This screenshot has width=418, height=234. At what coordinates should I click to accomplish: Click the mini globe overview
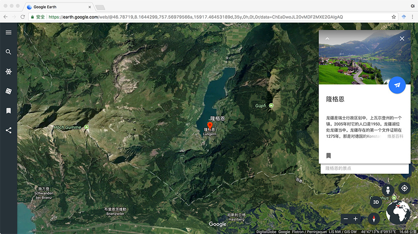click(398, 213)
